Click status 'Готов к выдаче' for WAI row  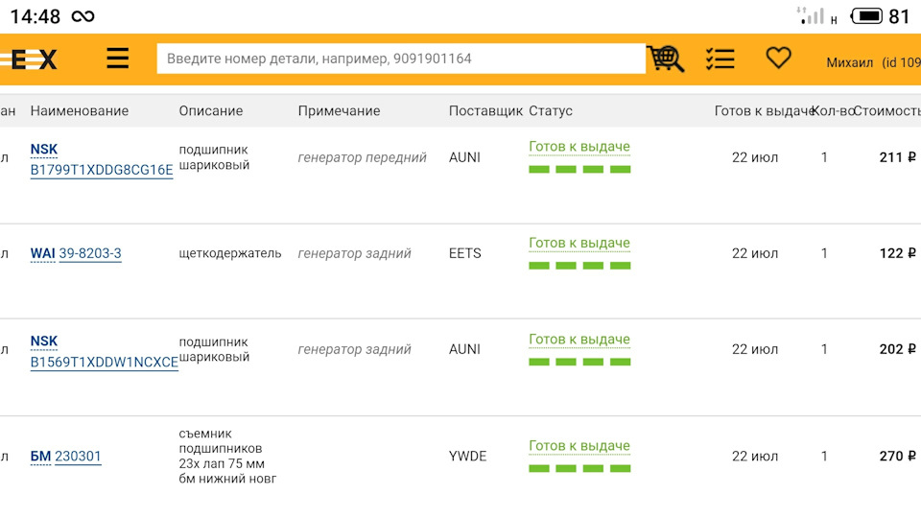tap(579, 244)
